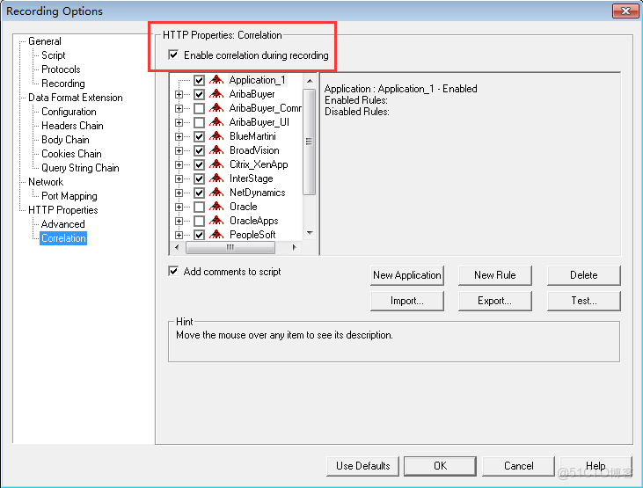Expand the OracleApps tree node
Screen dimensions: 643x488
coord(179,221)
